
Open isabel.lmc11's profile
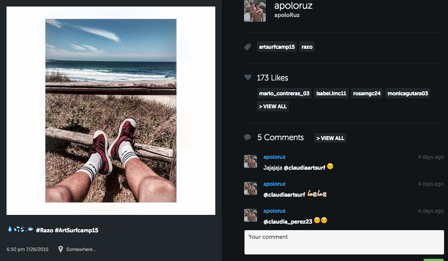tap(331, 93)
